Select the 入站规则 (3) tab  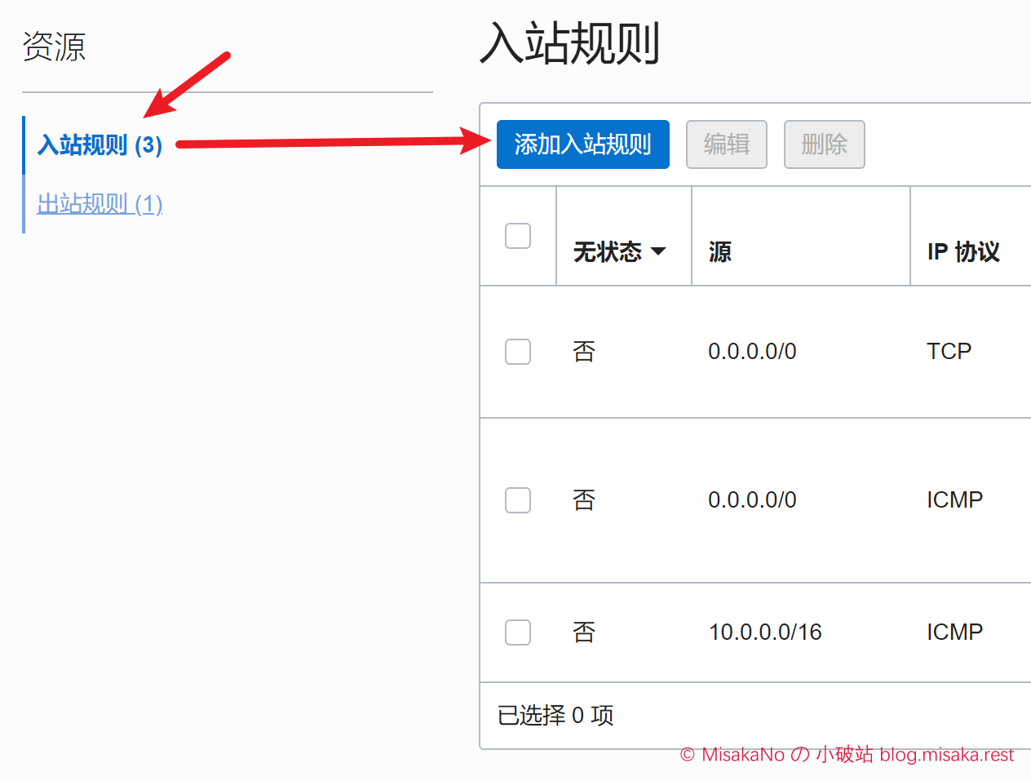pyautogui.click(x=100, y=145)
